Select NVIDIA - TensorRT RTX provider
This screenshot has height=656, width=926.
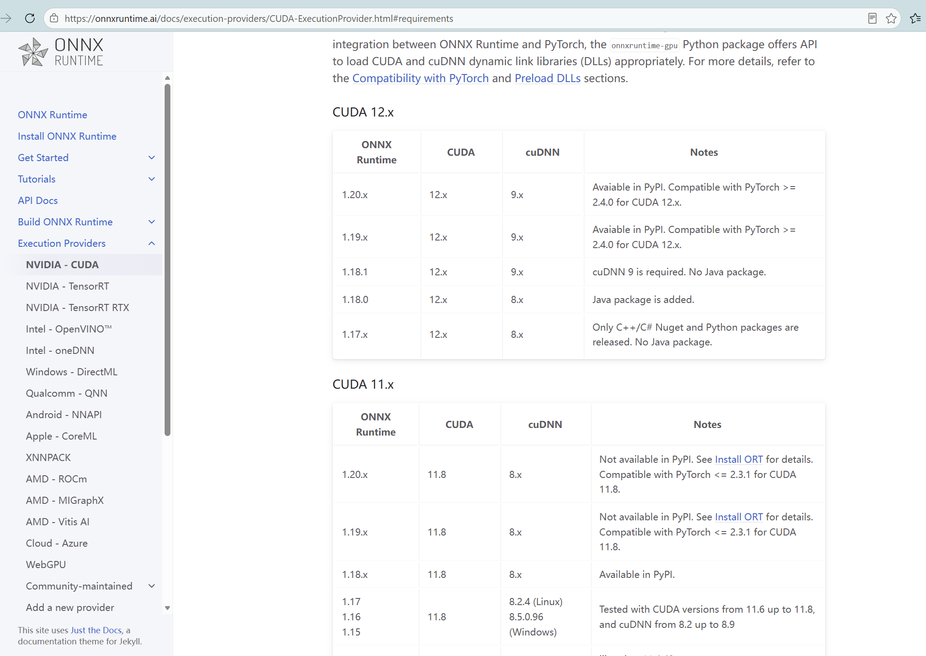[78, 307]
